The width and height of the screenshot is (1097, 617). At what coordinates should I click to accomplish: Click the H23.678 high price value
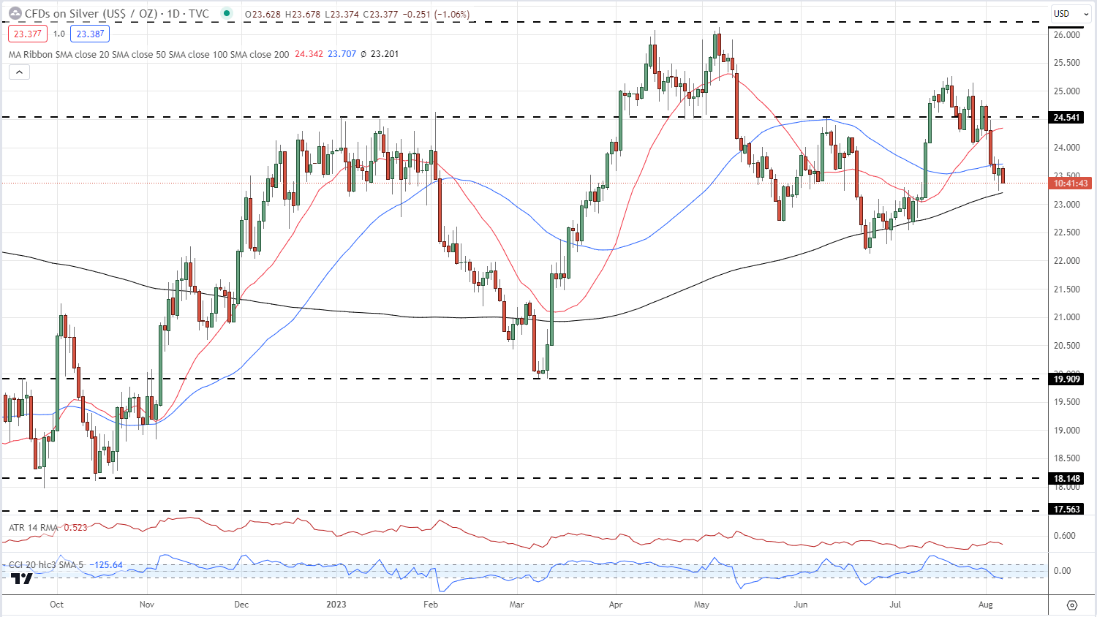(x=302, y=14)
